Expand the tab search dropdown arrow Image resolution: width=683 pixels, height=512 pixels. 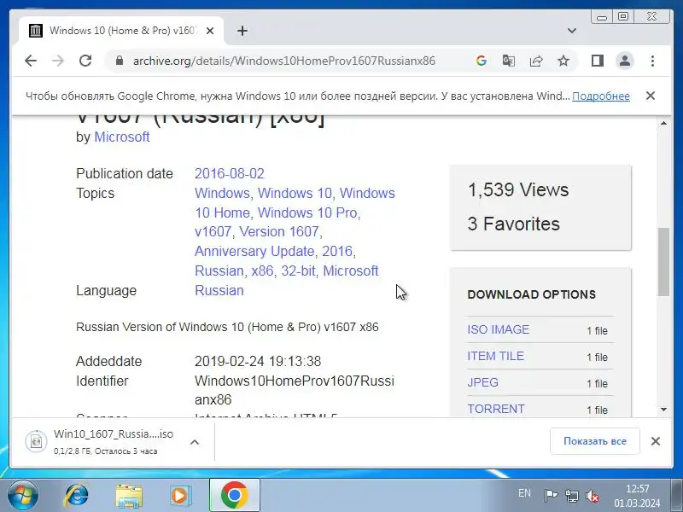point(572,31)
